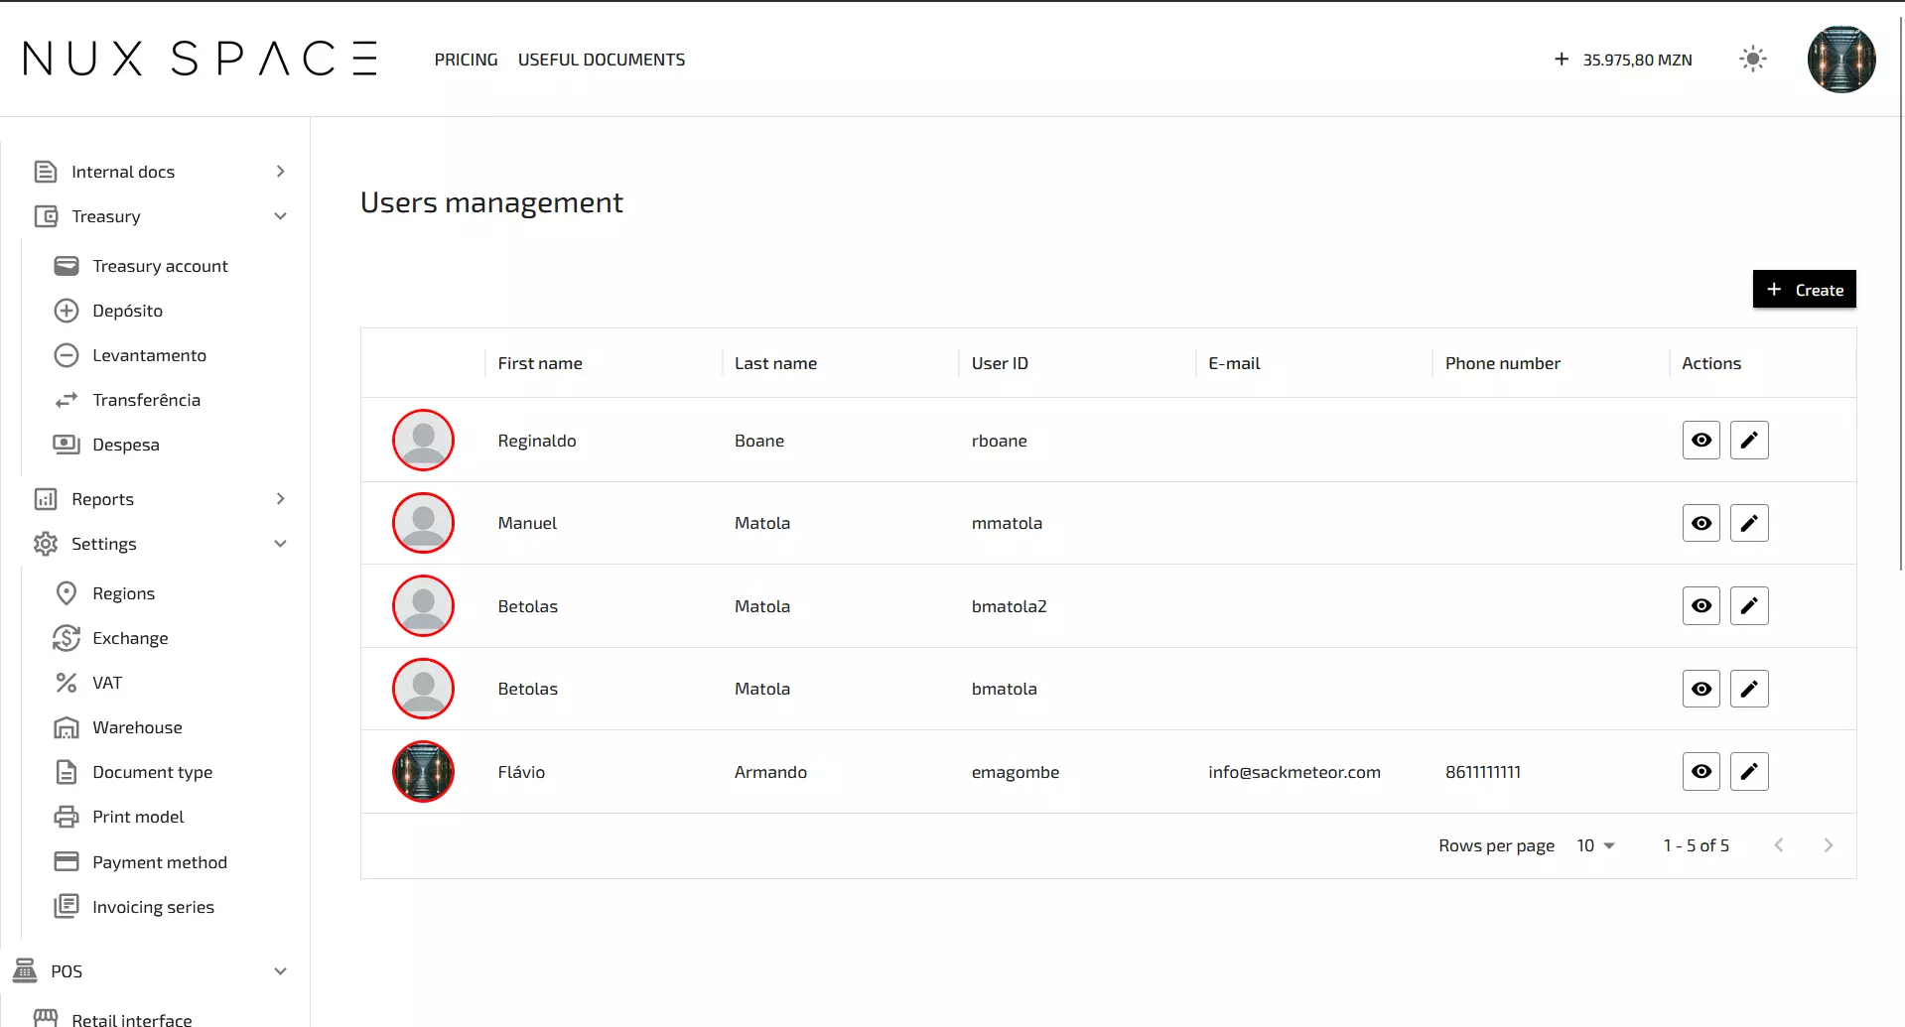The height and width of the screenshot is (1027, 1905).
Task: Edit user mmatola with pencil icon
Action: tap(1749, 523)
